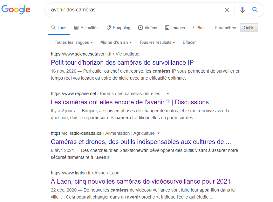The height and width of the screenshot is (202, 273).
Task: Toggle the Outils button
Action: [249, 28]
